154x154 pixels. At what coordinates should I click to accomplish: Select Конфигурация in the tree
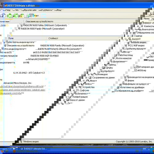(80, 97)
